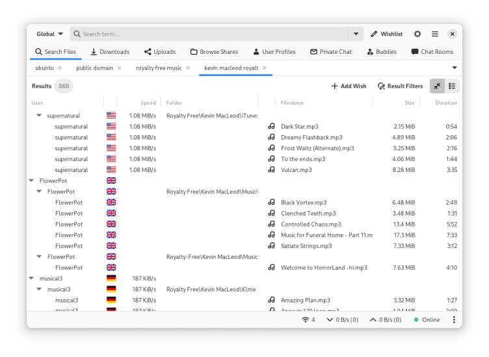Screen dimensions: 489x357
Task: Open the Global search mode dropdown
Action: [49, 34]
